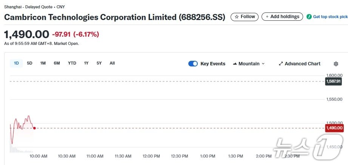348x165 pixels.
Task: Switch to 1M time range
Action: coord(43,63)
